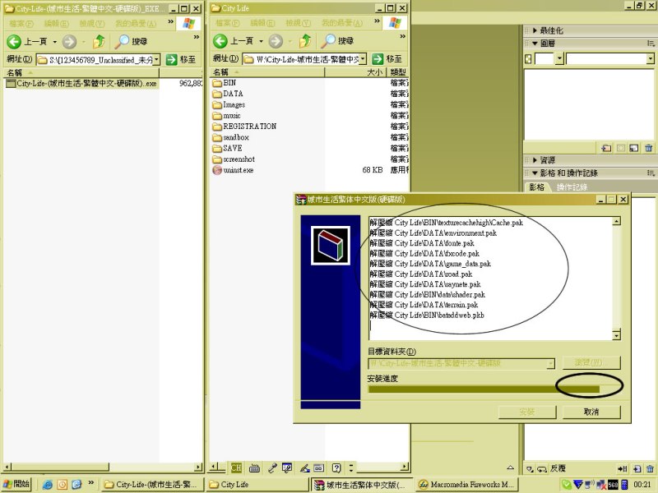Select the screenshot folder
This screenshot has width=658, height=493.
click(234, 159)
